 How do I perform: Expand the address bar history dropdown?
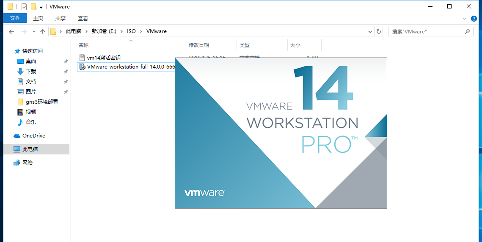tap(370, 31)
